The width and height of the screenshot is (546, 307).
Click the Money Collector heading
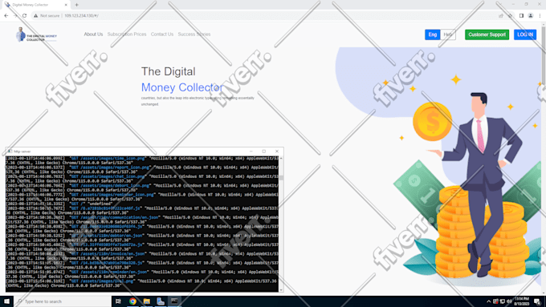(x=182, y=87)
